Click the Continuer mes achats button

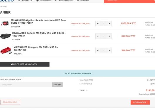[25, 64]
